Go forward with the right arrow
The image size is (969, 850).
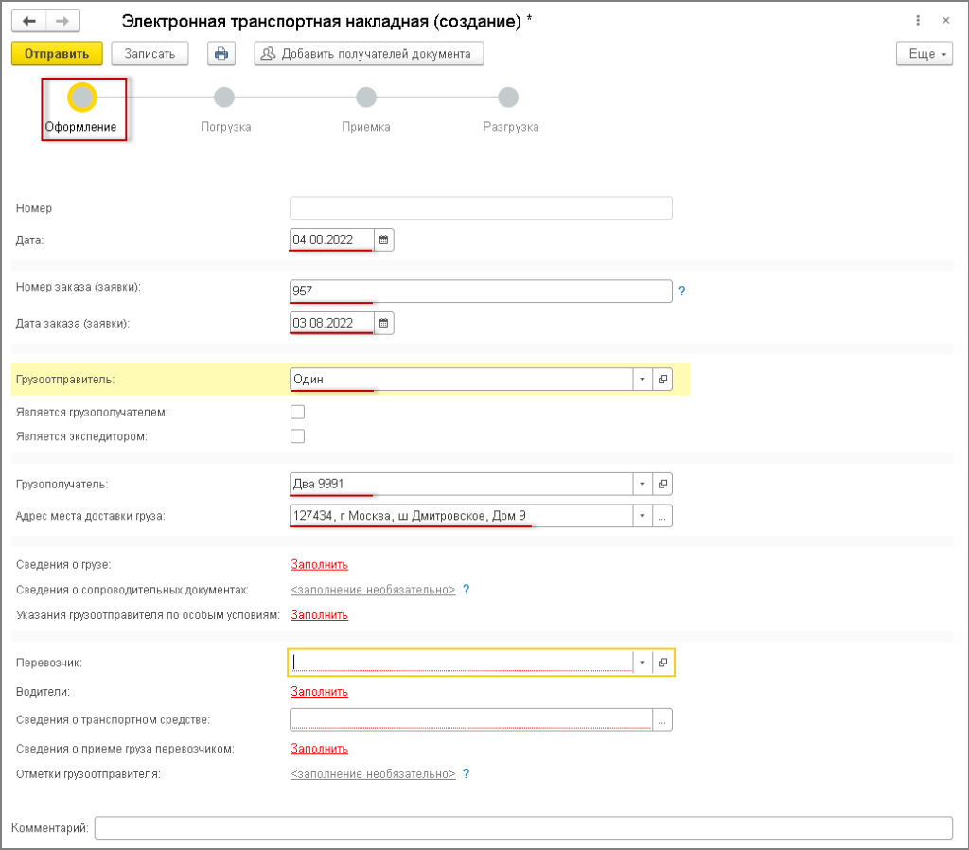(x=62, y=21)
